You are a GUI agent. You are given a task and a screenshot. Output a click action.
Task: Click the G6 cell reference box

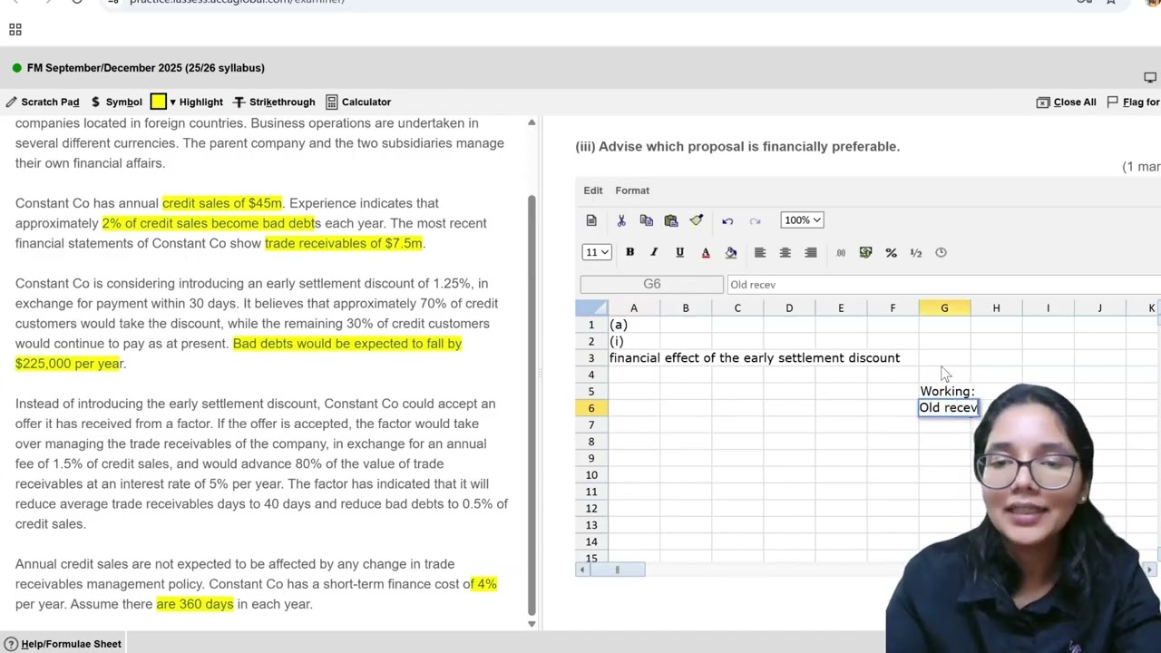pos(651,285)
